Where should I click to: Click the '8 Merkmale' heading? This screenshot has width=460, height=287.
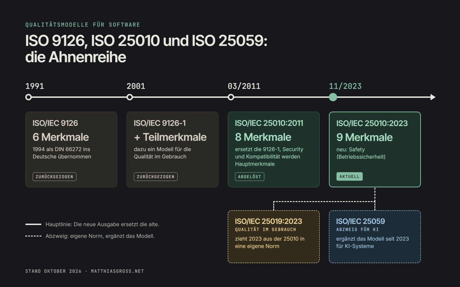263,137
